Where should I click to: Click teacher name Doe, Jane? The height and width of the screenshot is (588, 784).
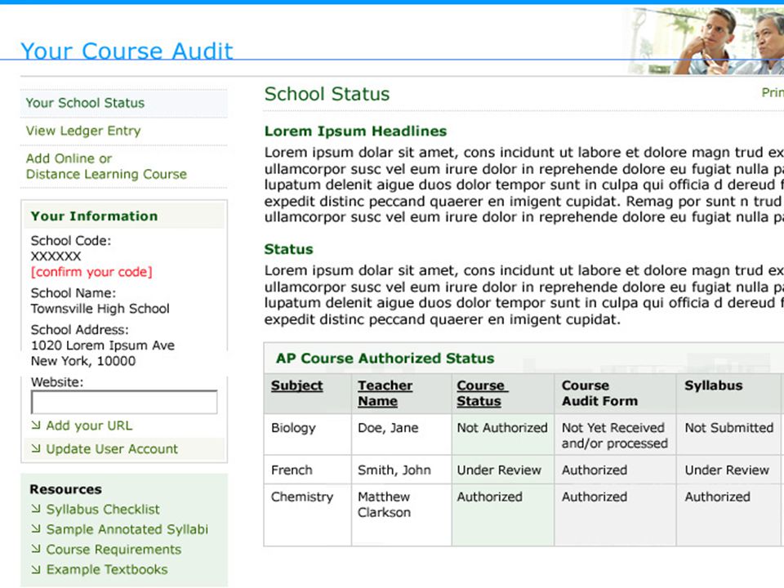388,428
